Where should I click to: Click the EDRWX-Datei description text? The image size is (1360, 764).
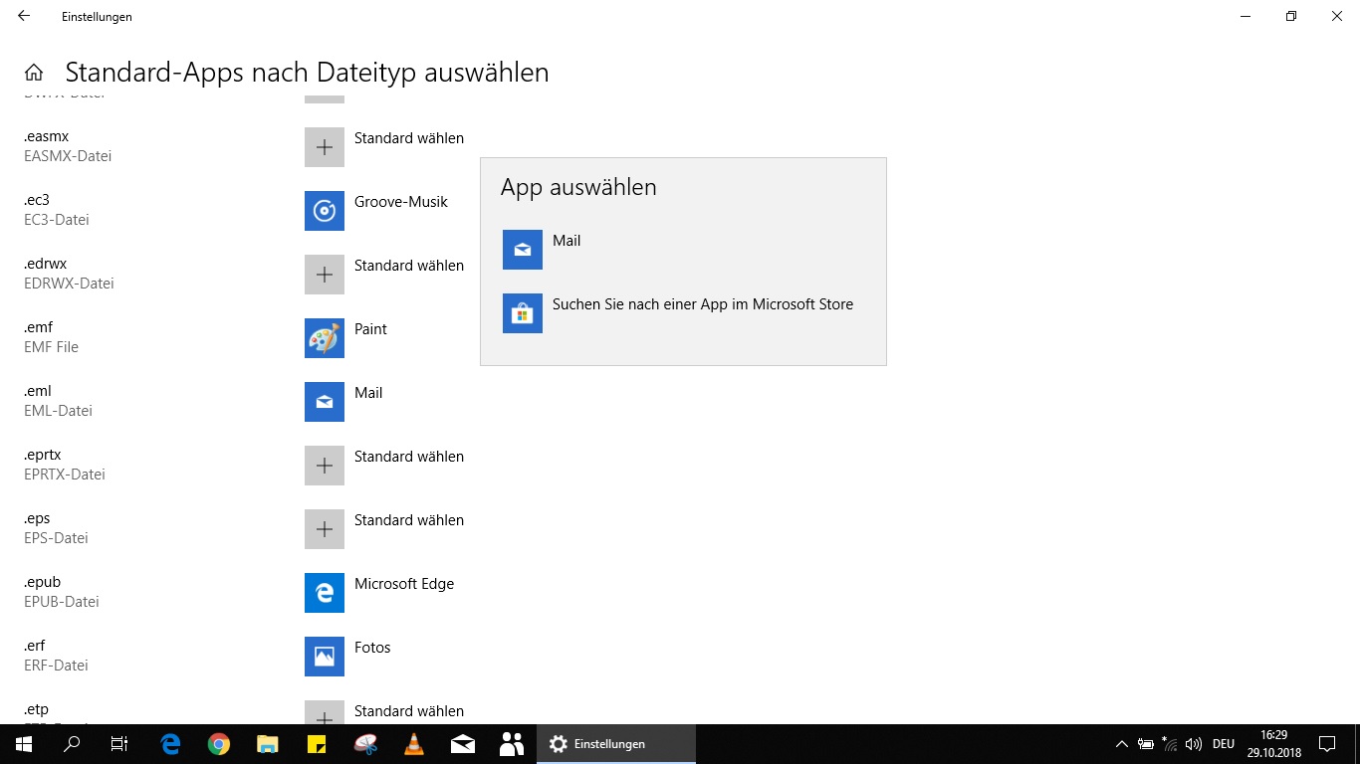tap(69, 284)
